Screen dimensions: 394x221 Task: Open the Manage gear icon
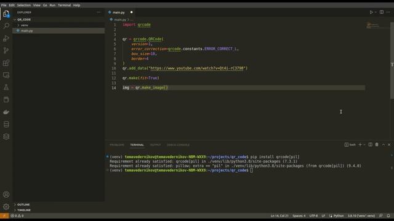tap(6, 206)
